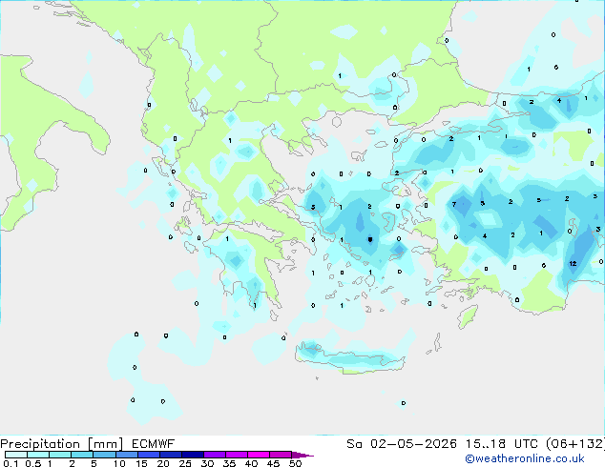Click the '20' legend scale label
Viewport: 605px width, 467px height.
163,463
